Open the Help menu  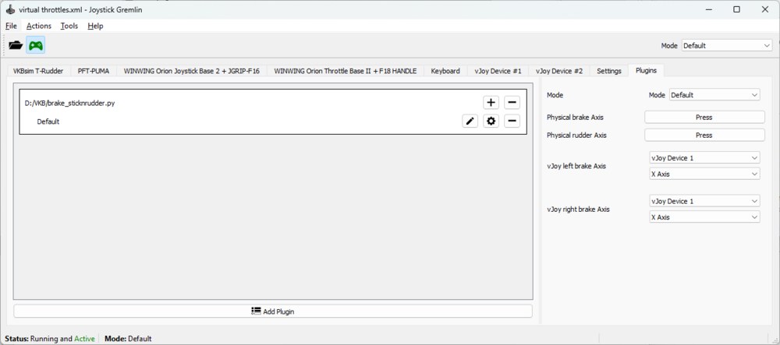[95, 26]
